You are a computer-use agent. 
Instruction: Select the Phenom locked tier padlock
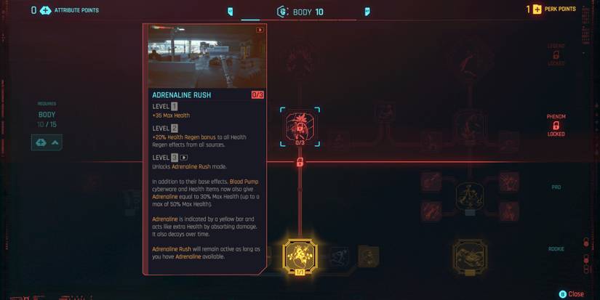(x=556, y=126)
